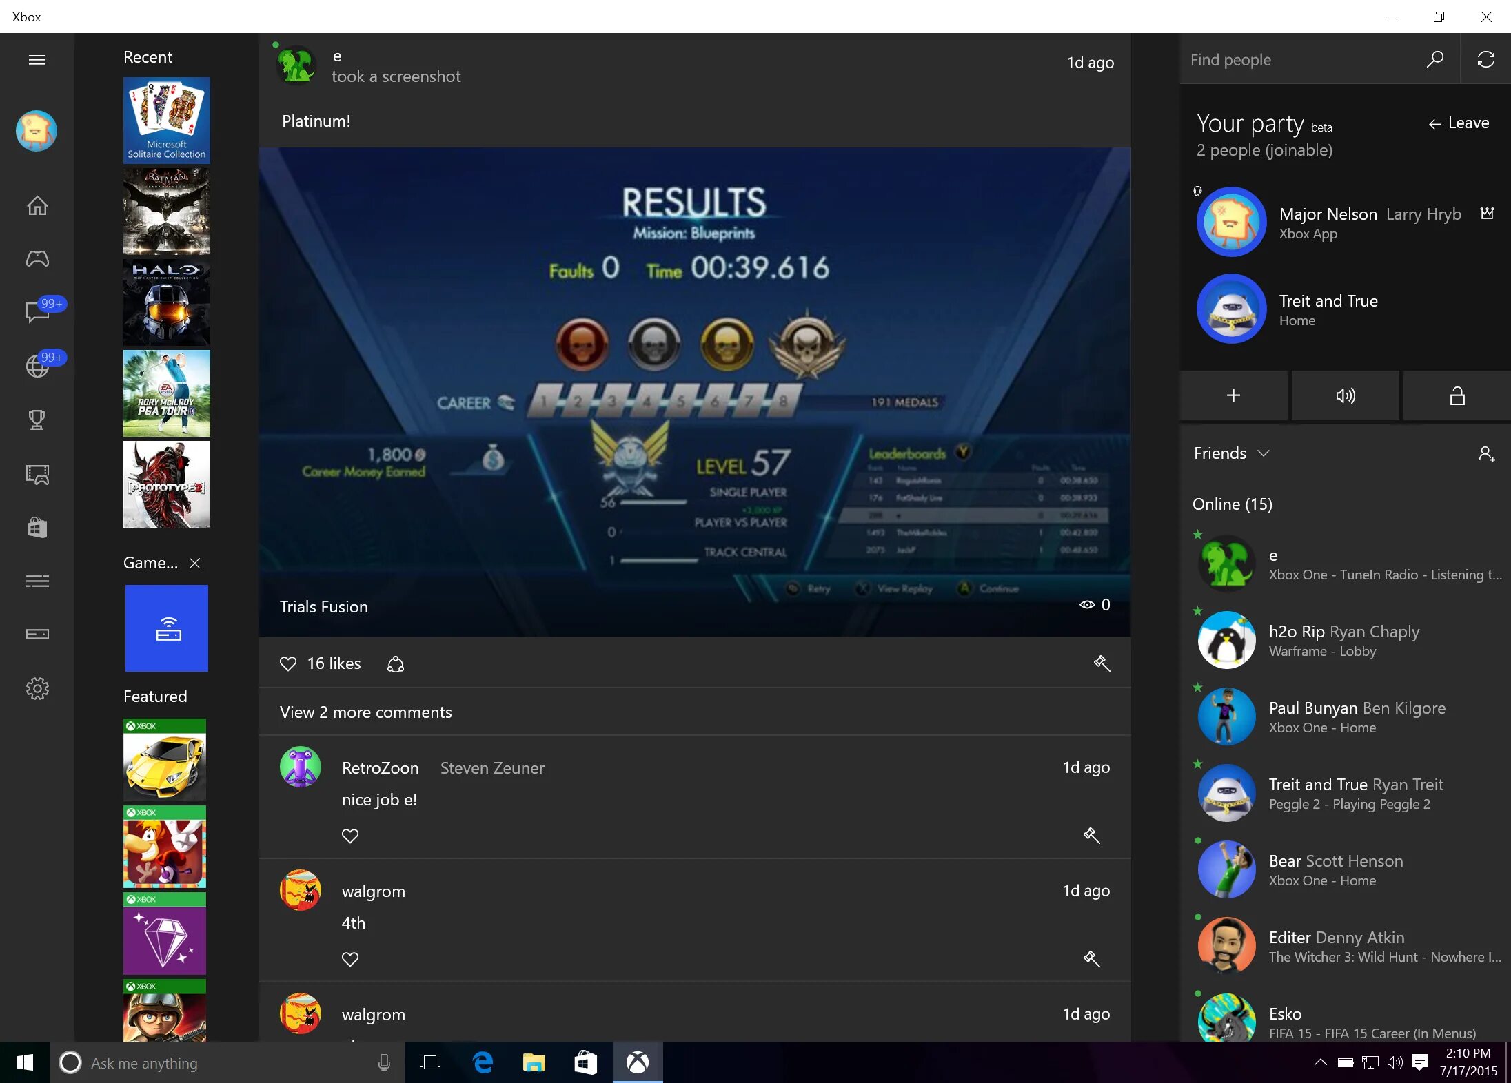
Task: Click the add friend icon beside Friends
Action: point(1486,453)
